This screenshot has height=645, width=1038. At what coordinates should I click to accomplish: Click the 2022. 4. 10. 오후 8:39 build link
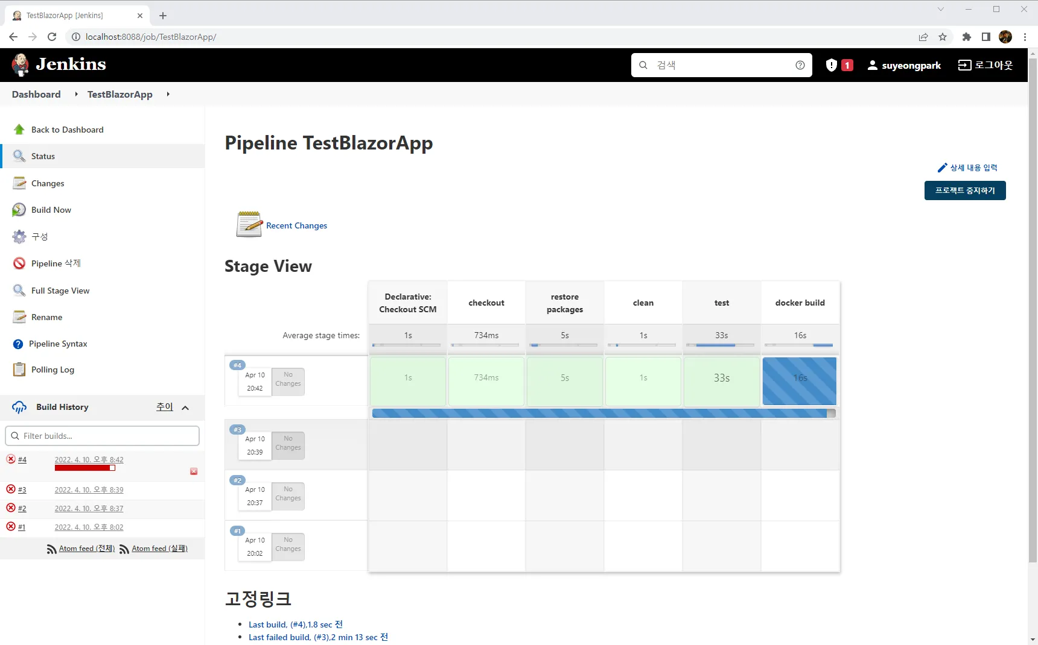coord(89,490)
